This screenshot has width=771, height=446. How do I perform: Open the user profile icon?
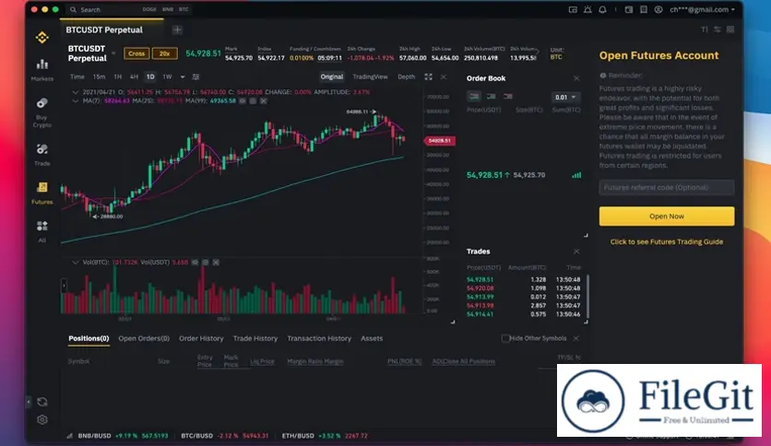[x=658, y=9]
